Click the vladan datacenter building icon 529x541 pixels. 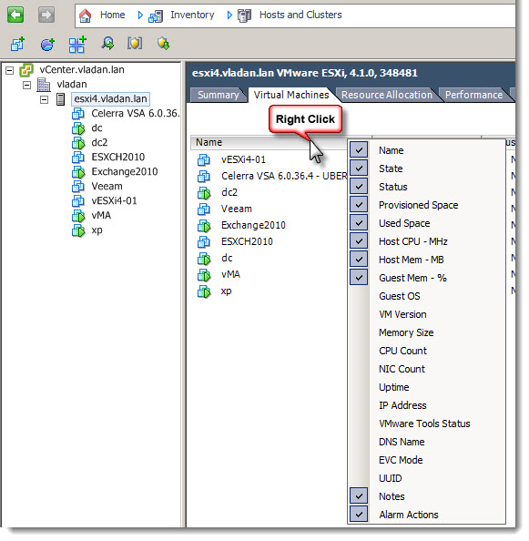click(x=44, y=85)
